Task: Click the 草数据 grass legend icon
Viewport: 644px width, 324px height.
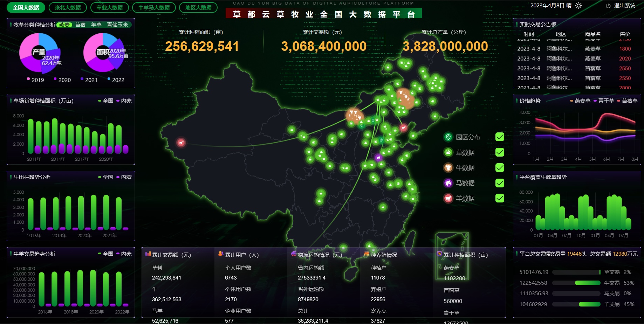Action: (x=448, y=152)
